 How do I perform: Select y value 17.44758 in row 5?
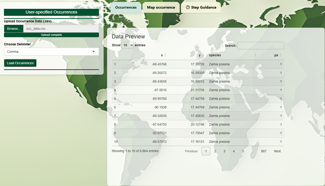coord(197,99)
